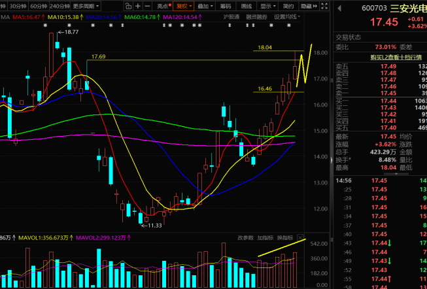
Task: Close the volume indicator pane
Action: coord(300,237)
